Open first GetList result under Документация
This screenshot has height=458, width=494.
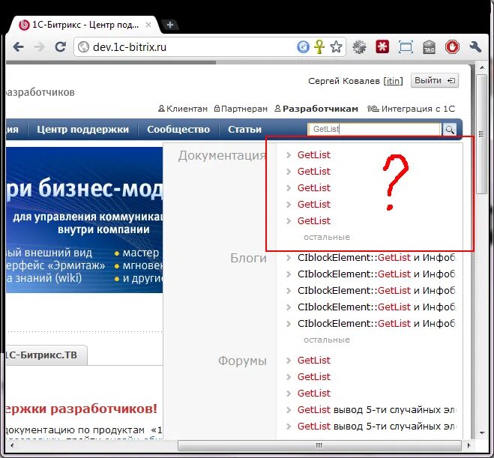(x=314, y=154)
